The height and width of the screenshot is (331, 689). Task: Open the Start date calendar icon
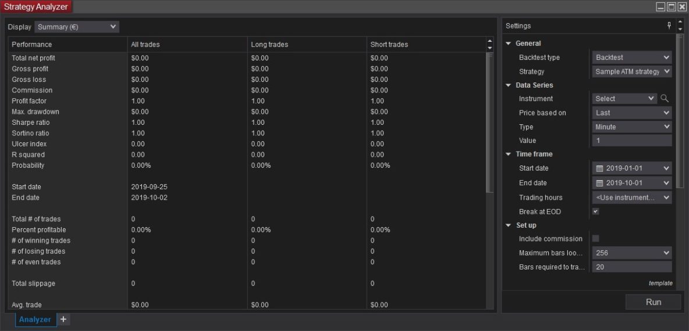tap(599, 168)
